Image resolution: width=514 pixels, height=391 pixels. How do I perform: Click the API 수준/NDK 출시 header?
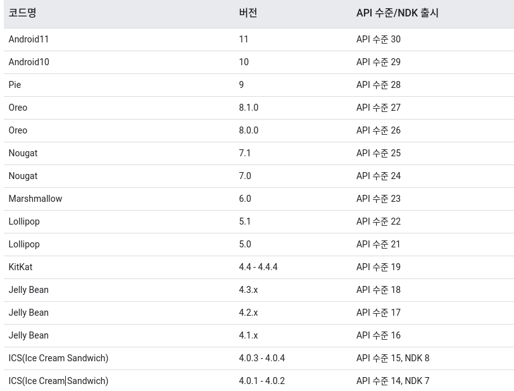coord(398,13)
